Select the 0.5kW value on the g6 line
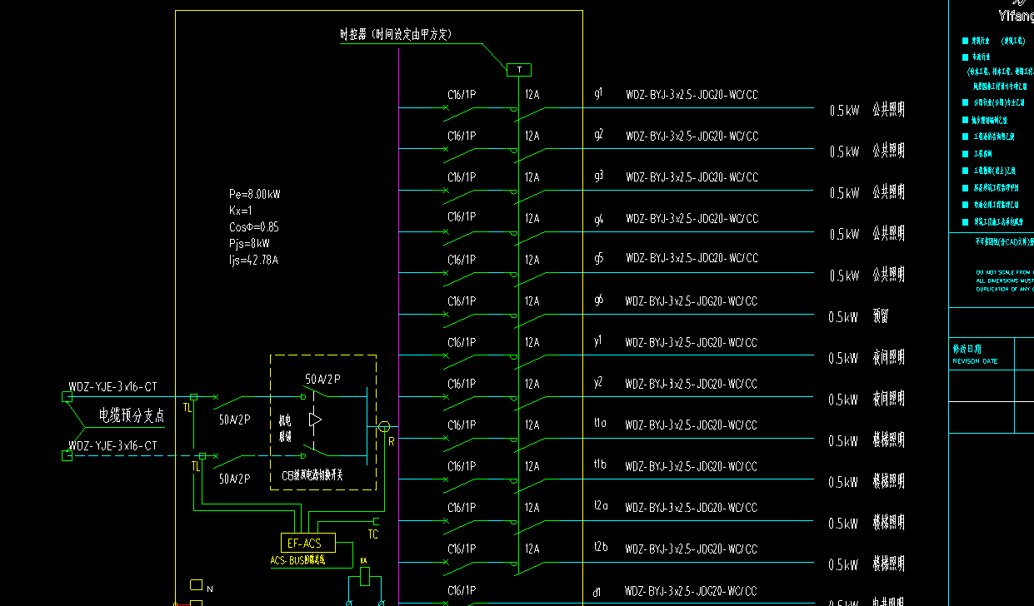 (843, 317)
